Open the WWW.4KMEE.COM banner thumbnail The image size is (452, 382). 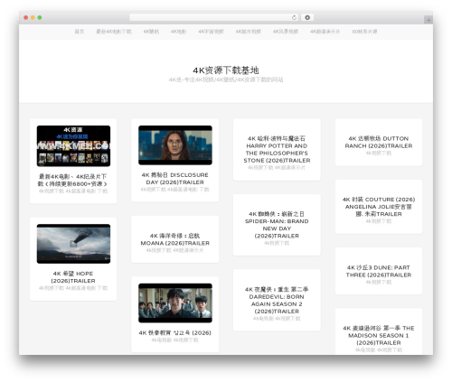pos(73,146)
